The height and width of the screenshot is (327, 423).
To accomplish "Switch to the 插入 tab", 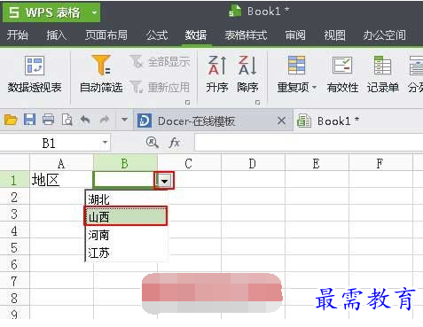I will [57, 35].
